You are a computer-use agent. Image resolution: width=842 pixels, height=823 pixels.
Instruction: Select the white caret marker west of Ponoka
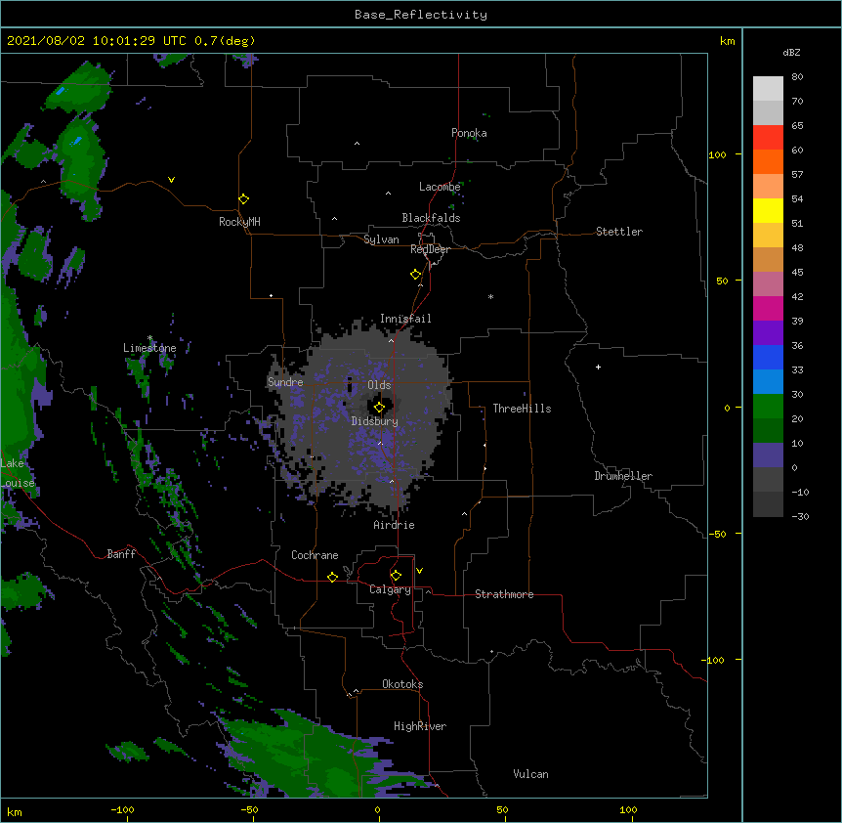pyautogui.click(x=358, y=144)
